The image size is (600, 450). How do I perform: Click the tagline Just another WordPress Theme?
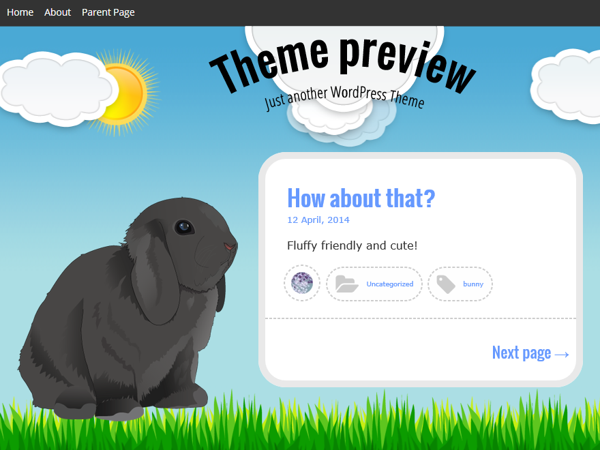click(x=344, y=97)
